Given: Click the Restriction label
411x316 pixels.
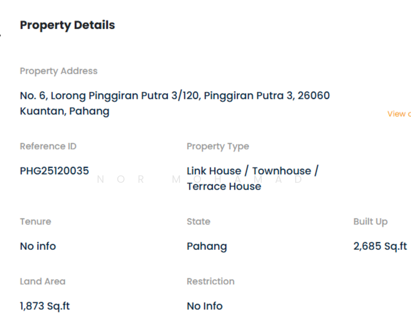Looking at the screenshot, I should coord(210,282).
